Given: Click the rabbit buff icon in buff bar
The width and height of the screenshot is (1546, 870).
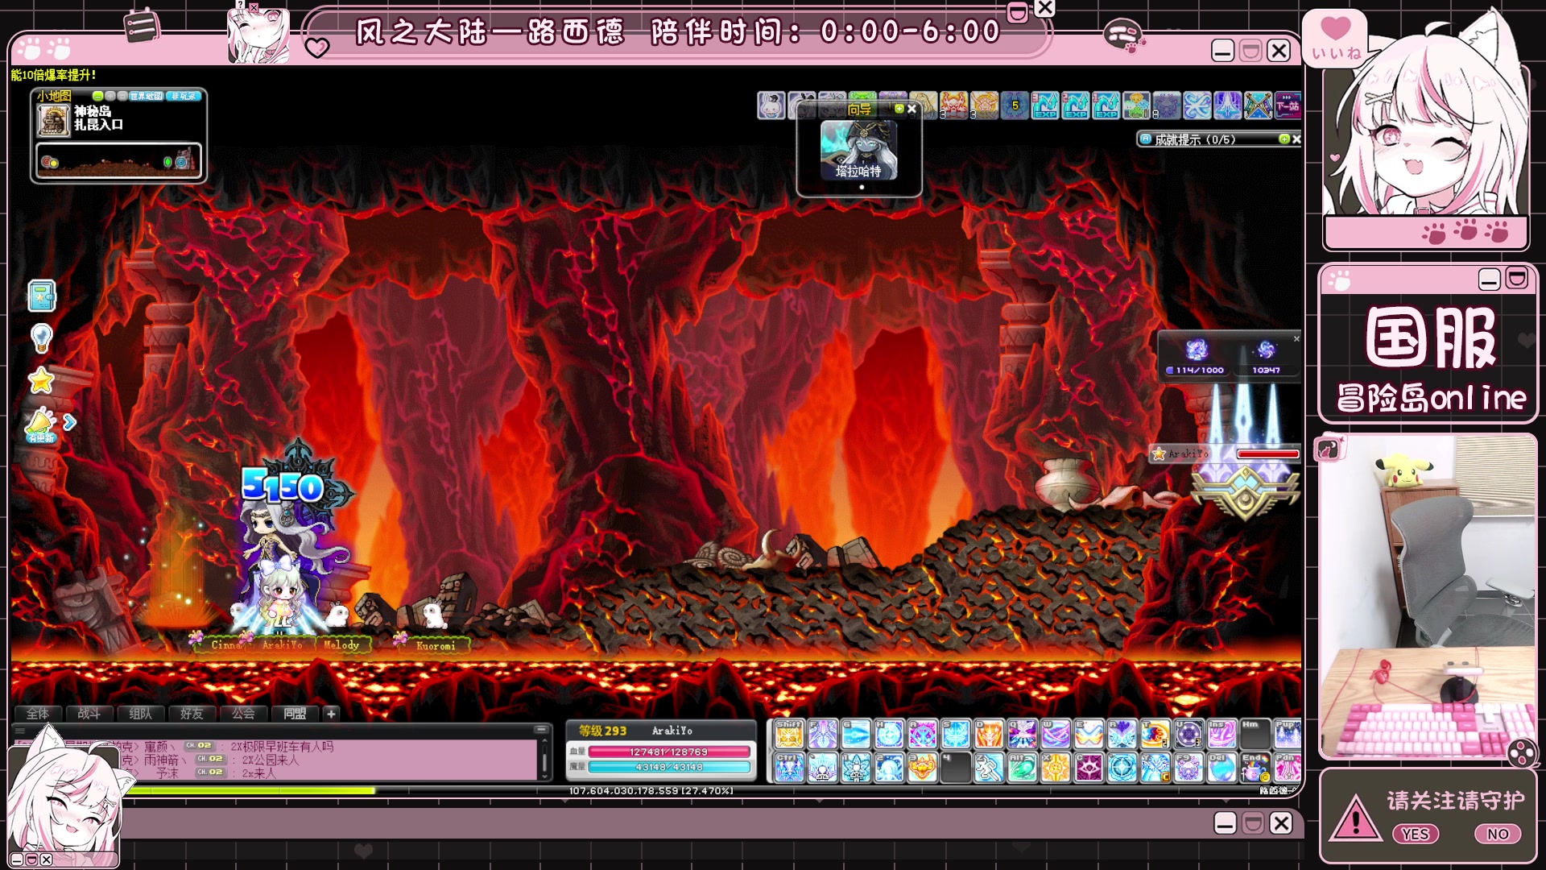Looking at the screenshot, I should (x=771, y=105).
